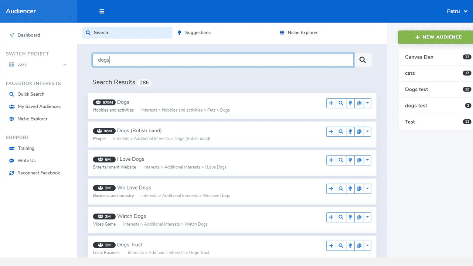Click the lightbulb suggestions icon on I Love Dogs
473x266 pixels.
coord(350,160)
